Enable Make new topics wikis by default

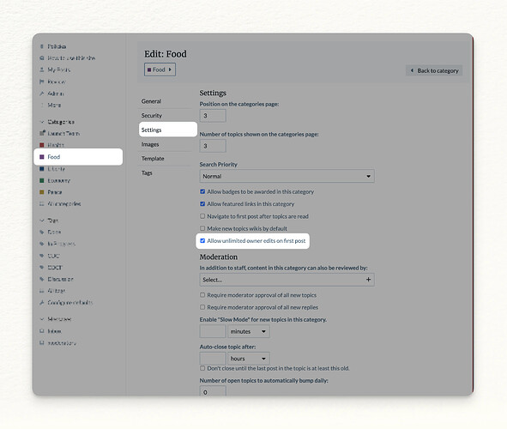coord(202,228)
